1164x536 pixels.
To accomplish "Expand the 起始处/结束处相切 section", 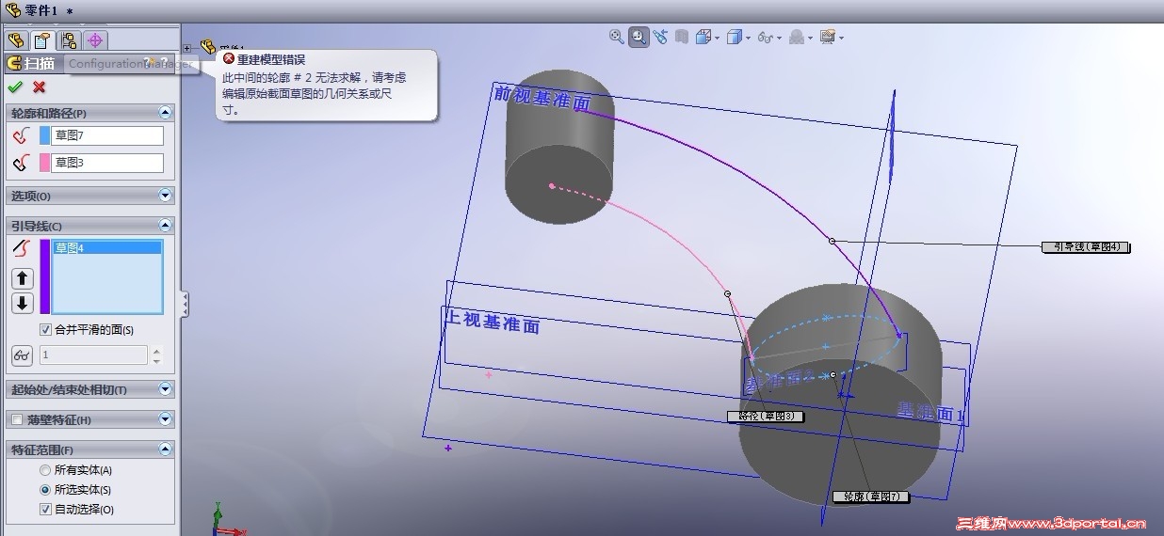I will coord(166,389).
